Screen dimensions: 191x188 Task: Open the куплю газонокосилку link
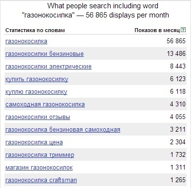(x=36, y=92)
